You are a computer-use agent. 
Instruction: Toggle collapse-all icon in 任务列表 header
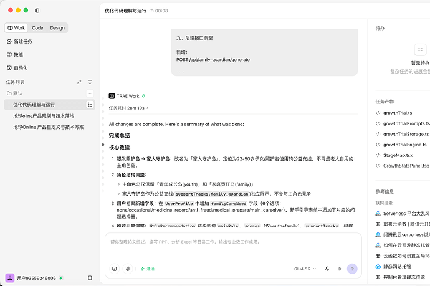coord(79,82)
